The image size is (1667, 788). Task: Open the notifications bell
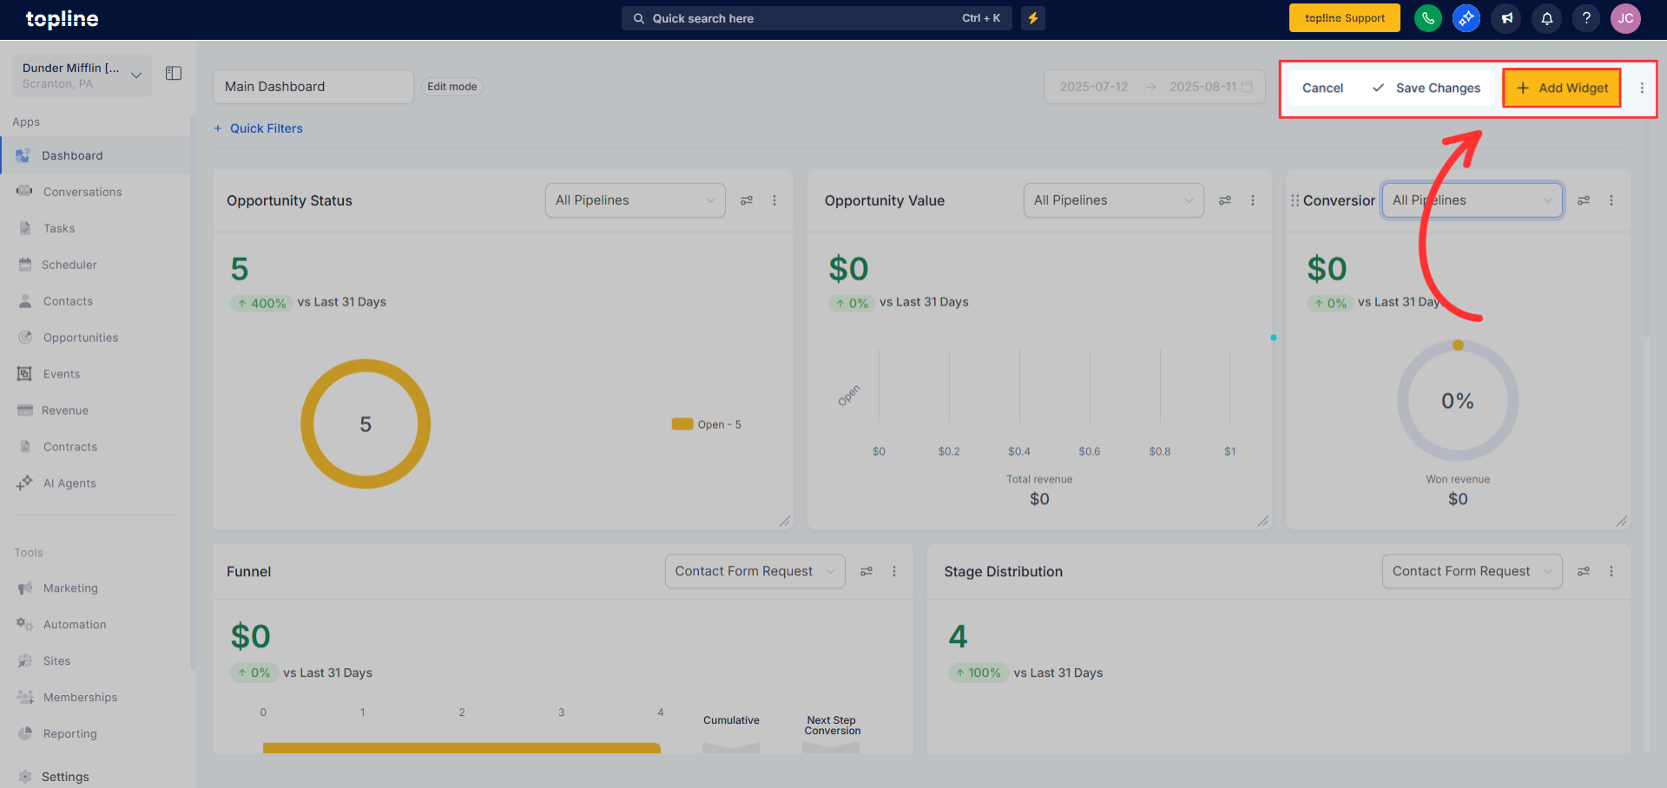pos(1547,18)
